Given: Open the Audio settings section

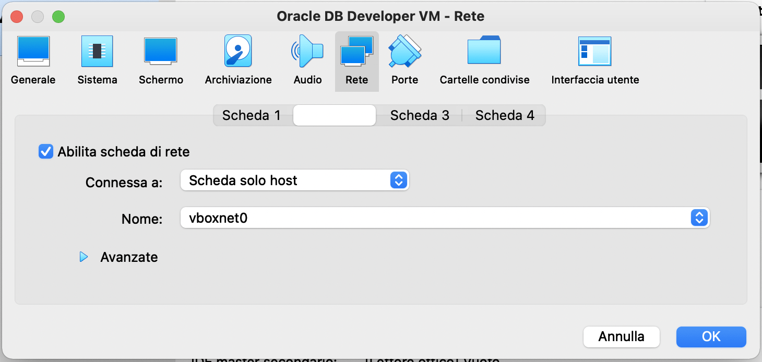Looking at the screenshot, I should point(307,61).
